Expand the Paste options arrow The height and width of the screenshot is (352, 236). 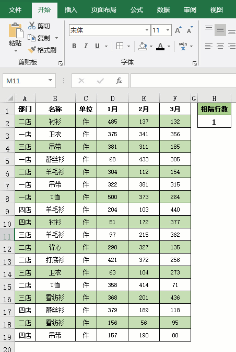[16, 51]
